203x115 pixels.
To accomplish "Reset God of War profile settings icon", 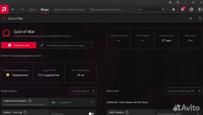I will coord(200,18).
